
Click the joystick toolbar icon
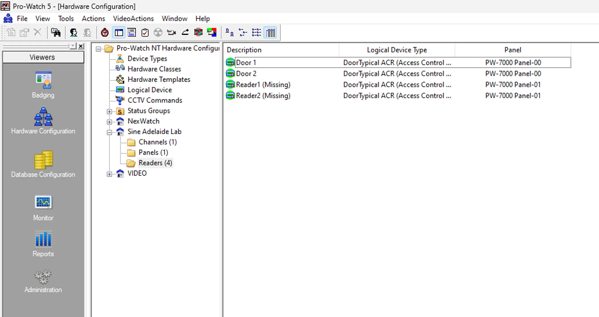[185, 32]
